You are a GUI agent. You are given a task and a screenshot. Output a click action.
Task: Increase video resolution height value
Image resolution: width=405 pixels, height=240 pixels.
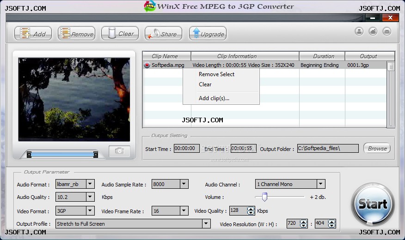(332, 222)
